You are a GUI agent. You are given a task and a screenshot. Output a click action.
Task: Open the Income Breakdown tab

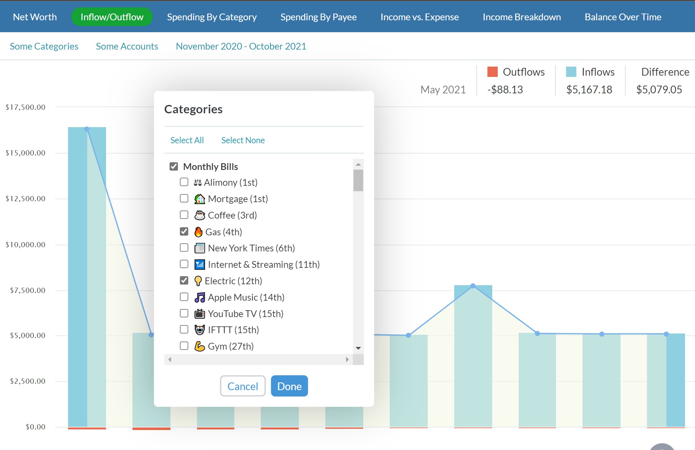[522, 17]
